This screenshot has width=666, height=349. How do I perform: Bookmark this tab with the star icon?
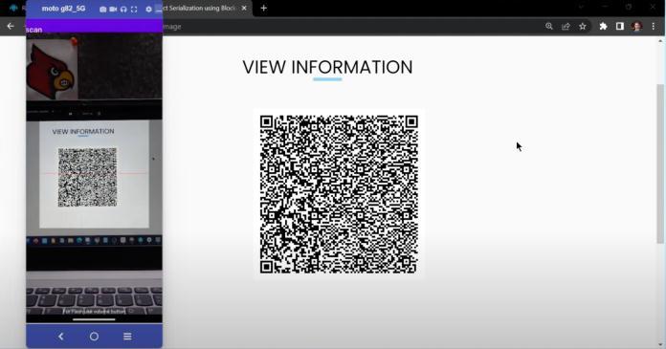[583, 27]
